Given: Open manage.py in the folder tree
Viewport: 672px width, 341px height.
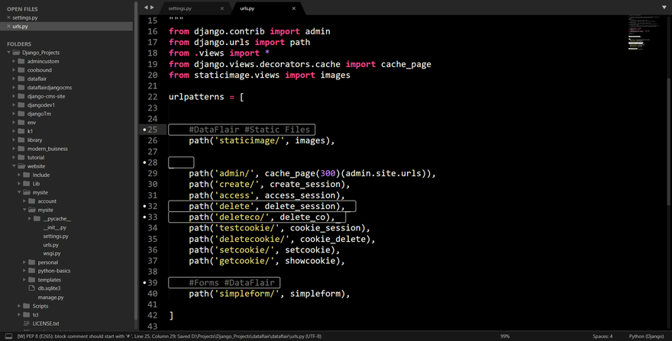Looking at the screenshot, I should point(50,297).
